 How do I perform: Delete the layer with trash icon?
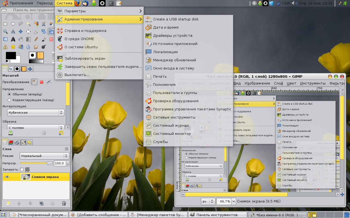64,203
